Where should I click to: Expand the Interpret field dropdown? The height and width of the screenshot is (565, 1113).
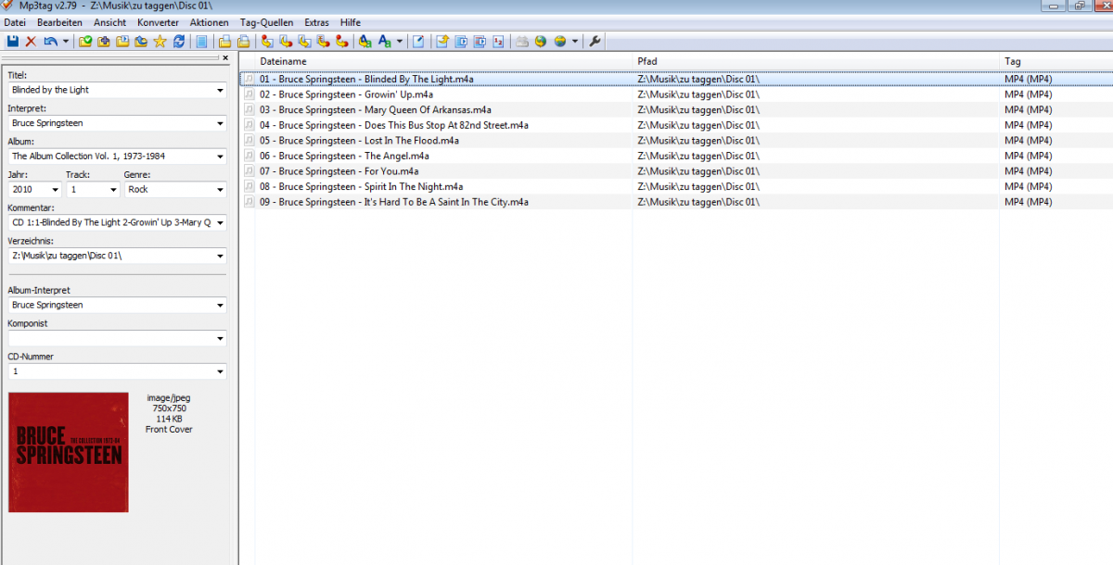click(x=221, y=123)
